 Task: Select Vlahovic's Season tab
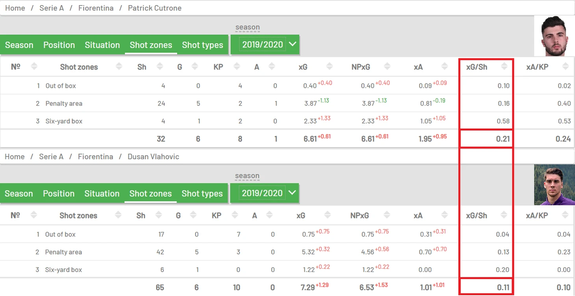click(x=19, y=194)
